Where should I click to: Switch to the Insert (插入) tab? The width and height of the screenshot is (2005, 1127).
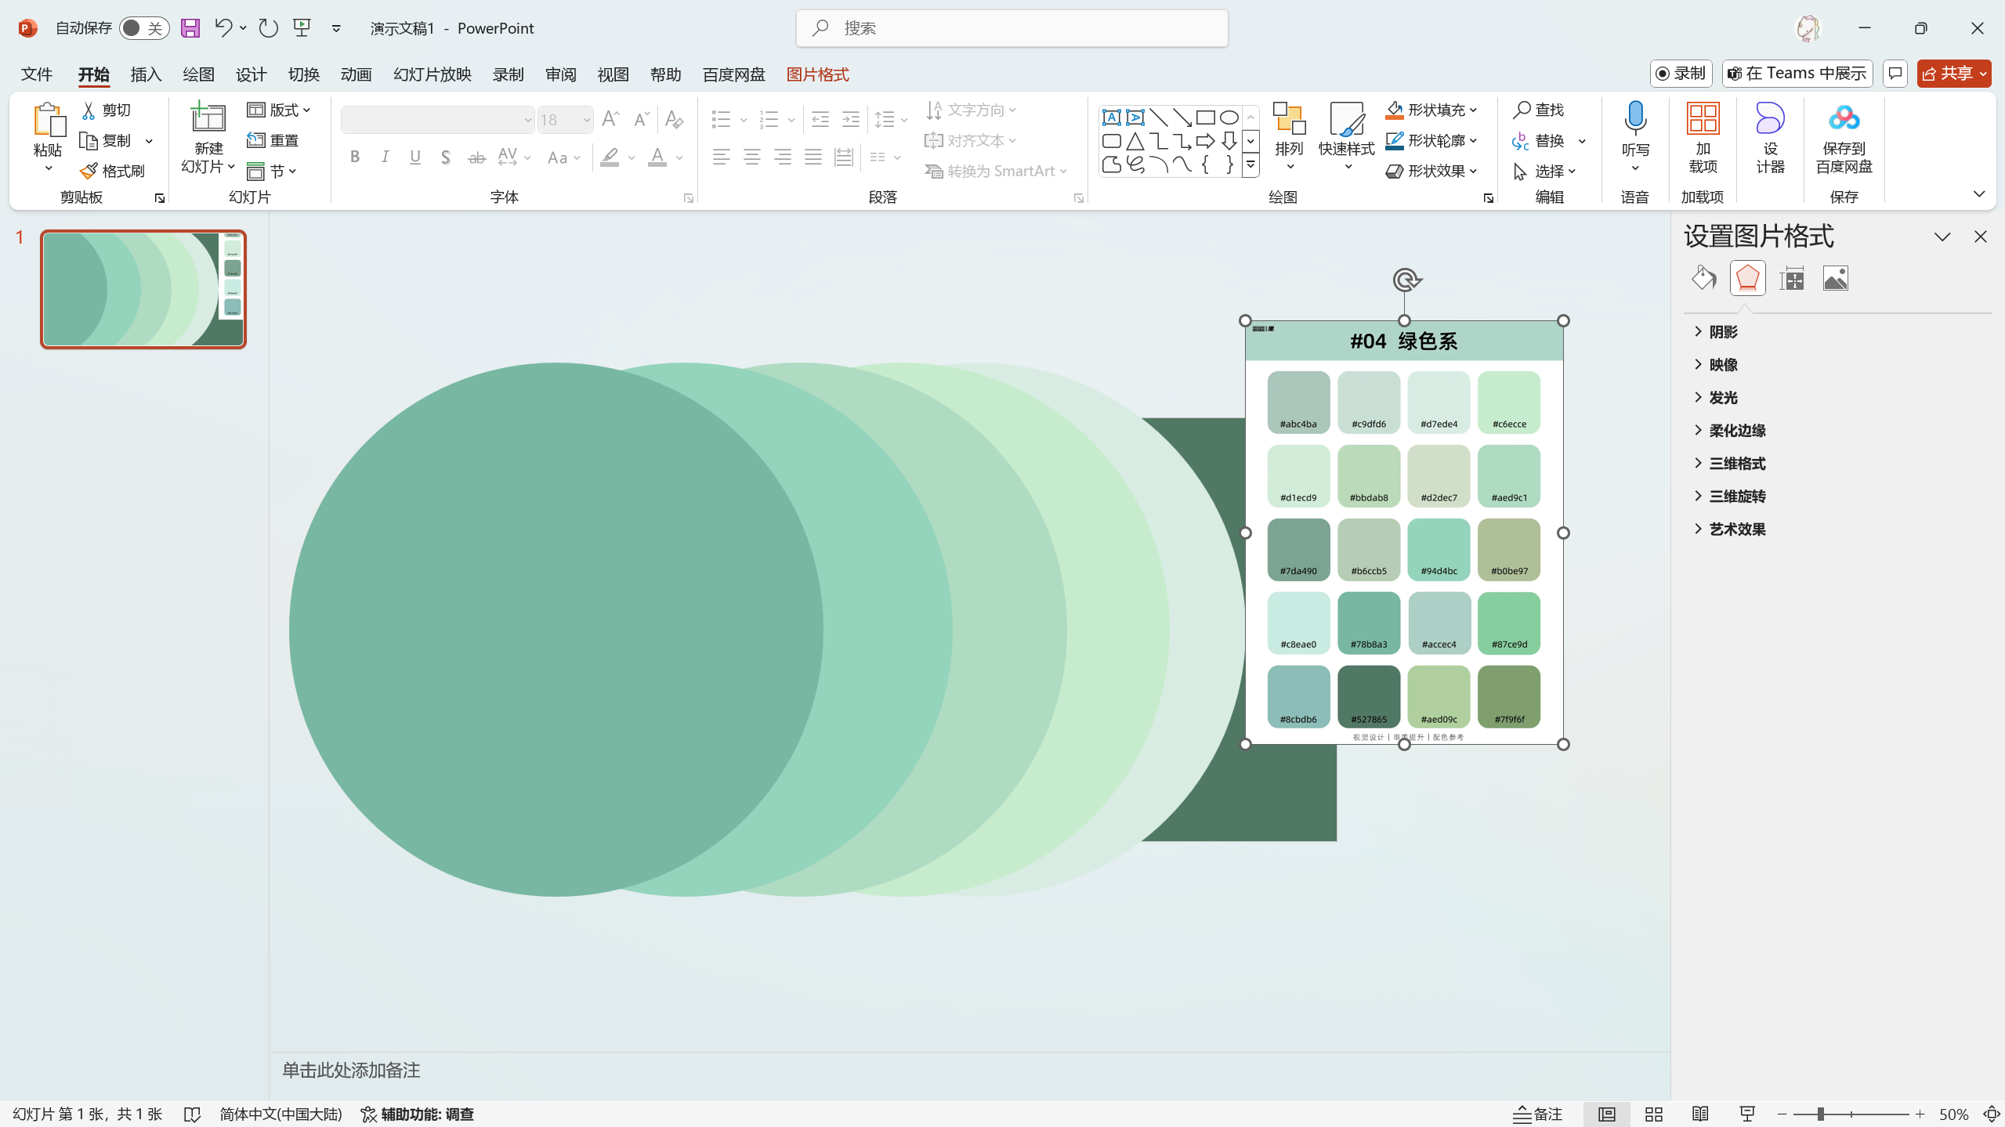146,74
